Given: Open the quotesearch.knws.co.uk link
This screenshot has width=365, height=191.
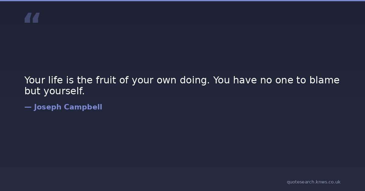Looking at the screenshot, I should click(313, 182).
